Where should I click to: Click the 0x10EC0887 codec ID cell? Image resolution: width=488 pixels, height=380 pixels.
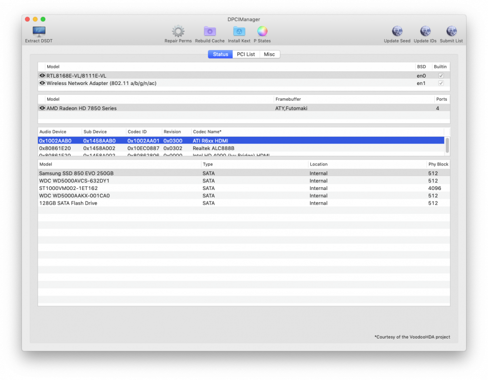click(143, 148)
